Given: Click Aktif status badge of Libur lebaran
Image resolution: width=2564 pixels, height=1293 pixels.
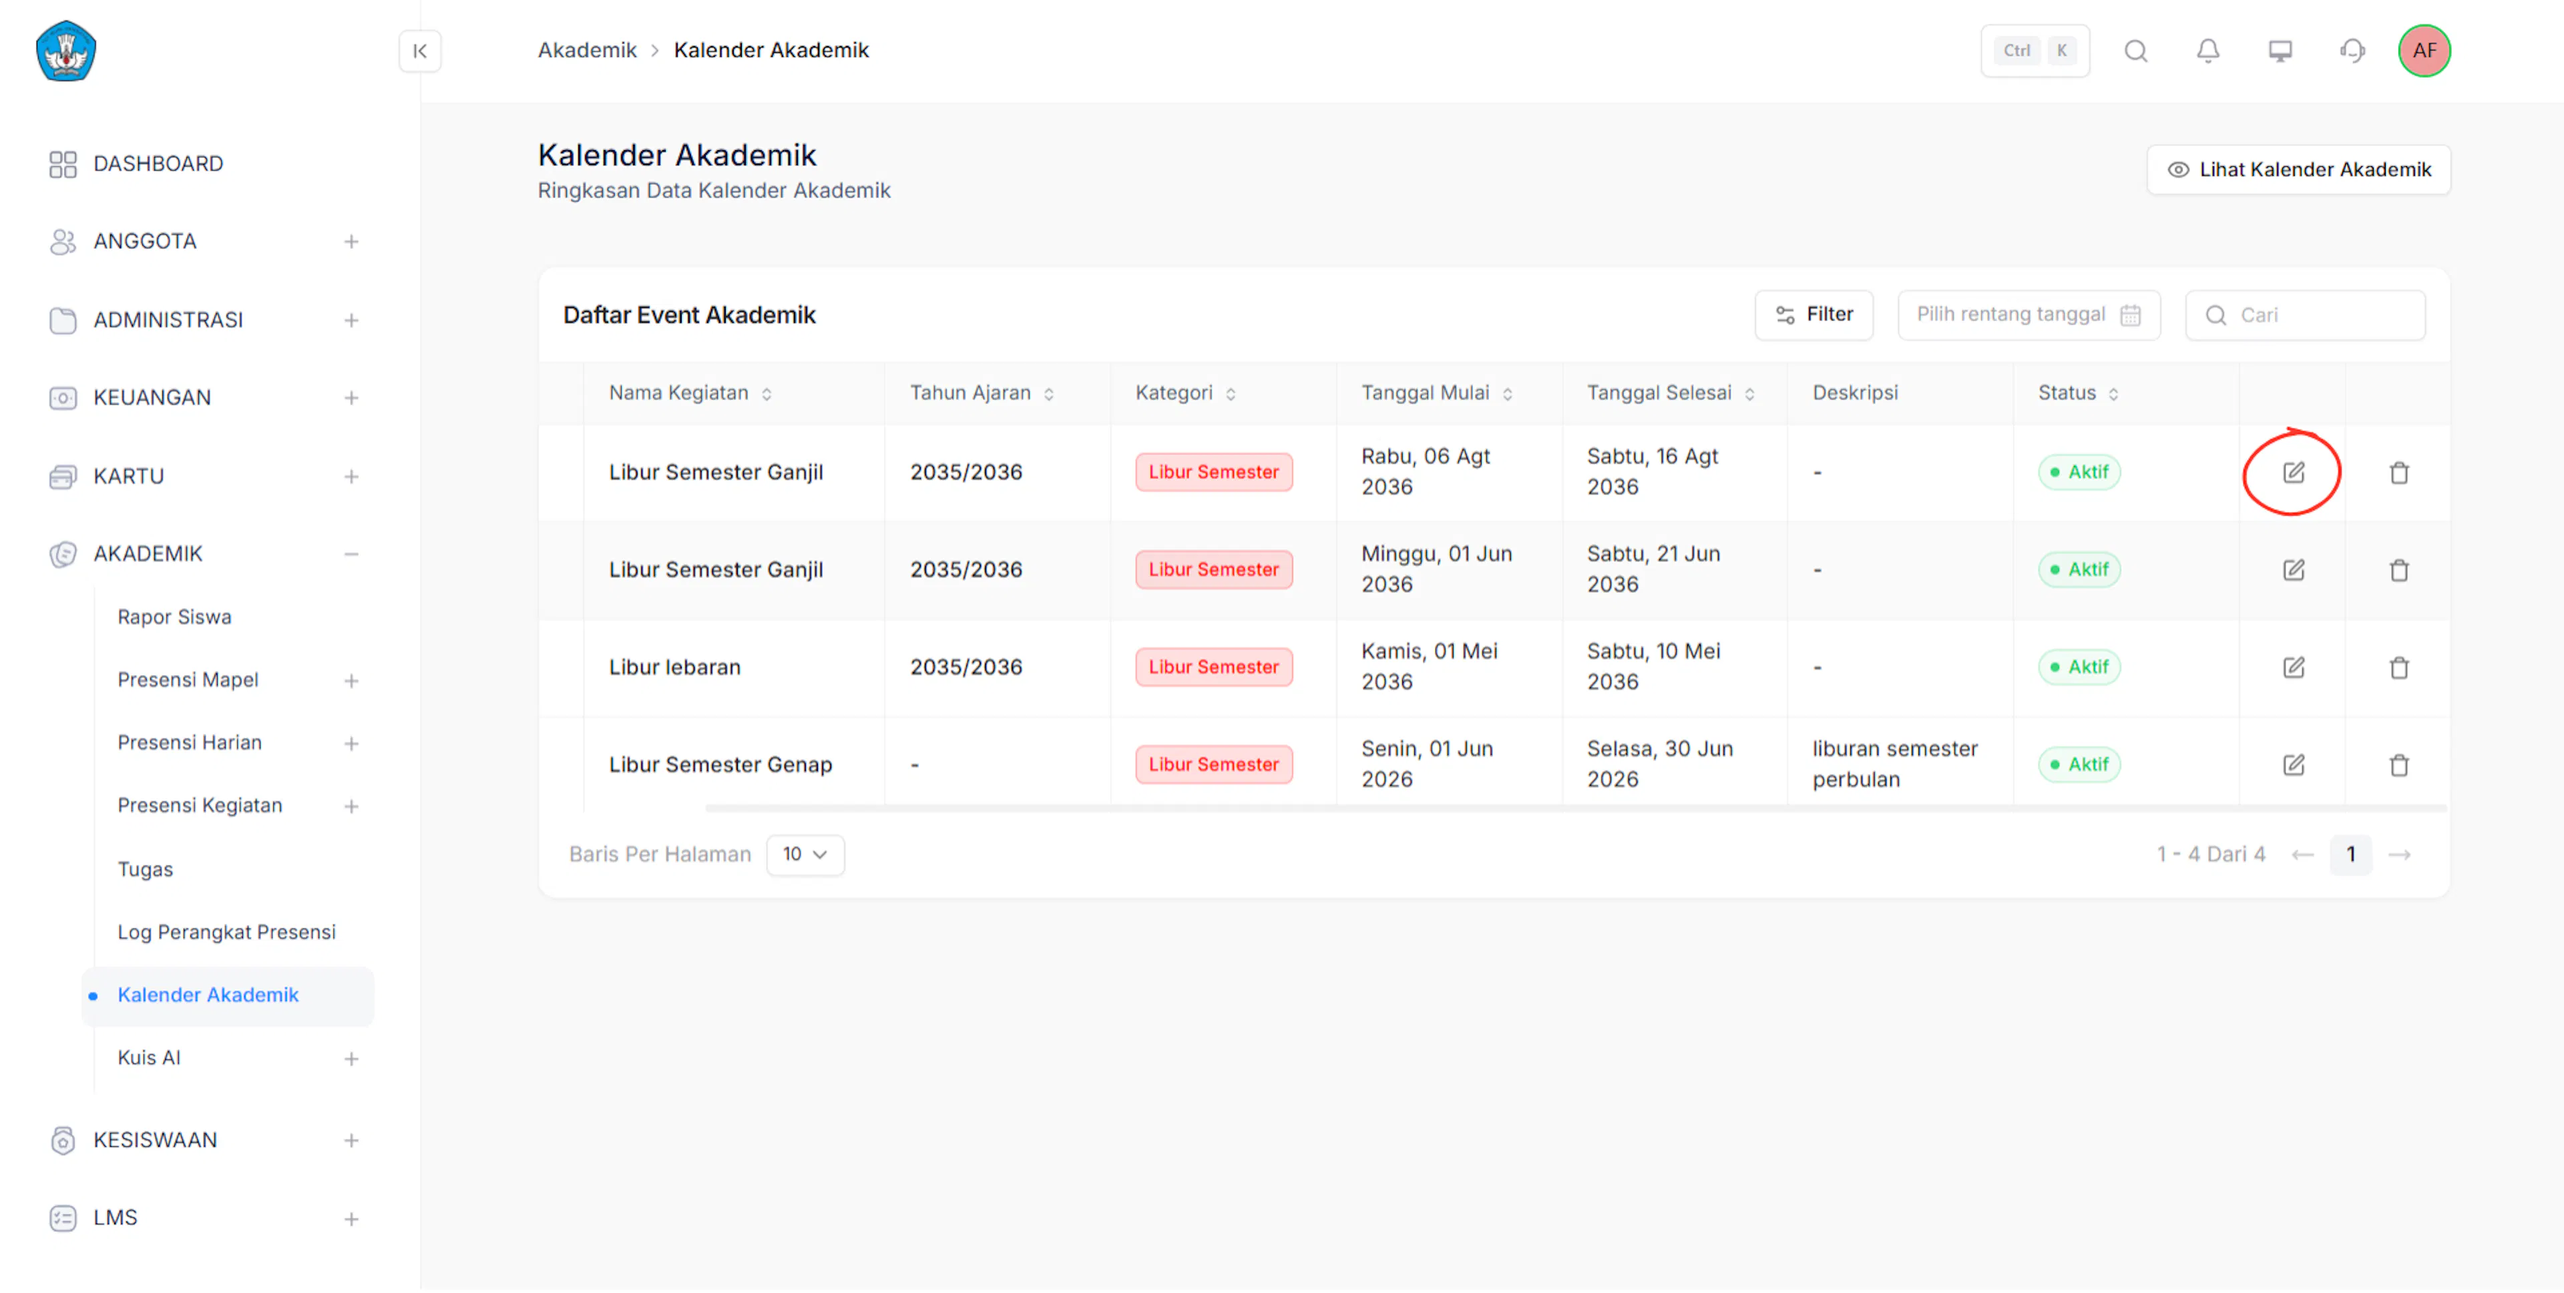Looking at the screenshot, I should [x=2079, y=668].
